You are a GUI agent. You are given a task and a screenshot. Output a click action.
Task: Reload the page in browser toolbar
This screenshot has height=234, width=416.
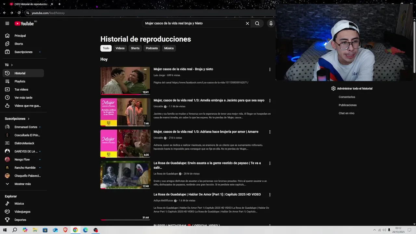(19, 13)
